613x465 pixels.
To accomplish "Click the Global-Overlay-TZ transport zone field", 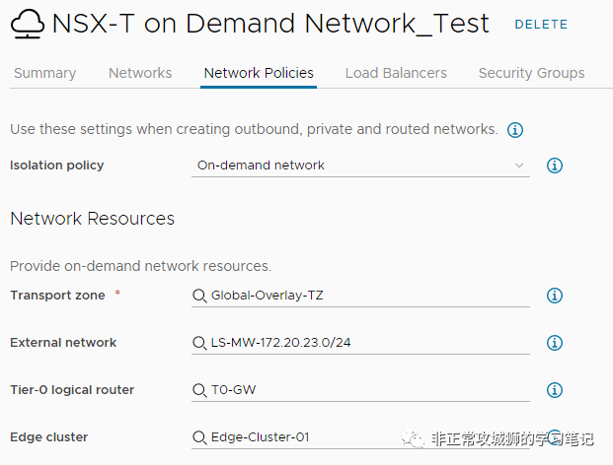I will 365,296.
